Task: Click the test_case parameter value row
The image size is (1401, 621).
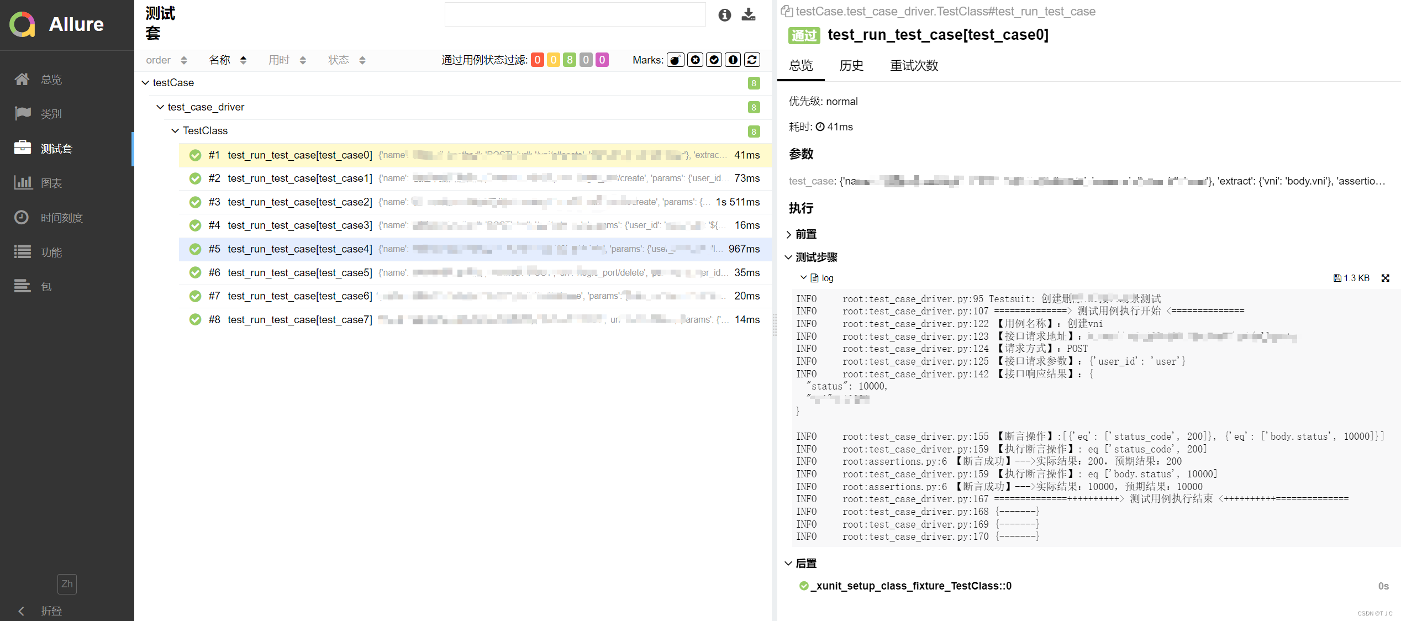Action: pos(1087,181)
